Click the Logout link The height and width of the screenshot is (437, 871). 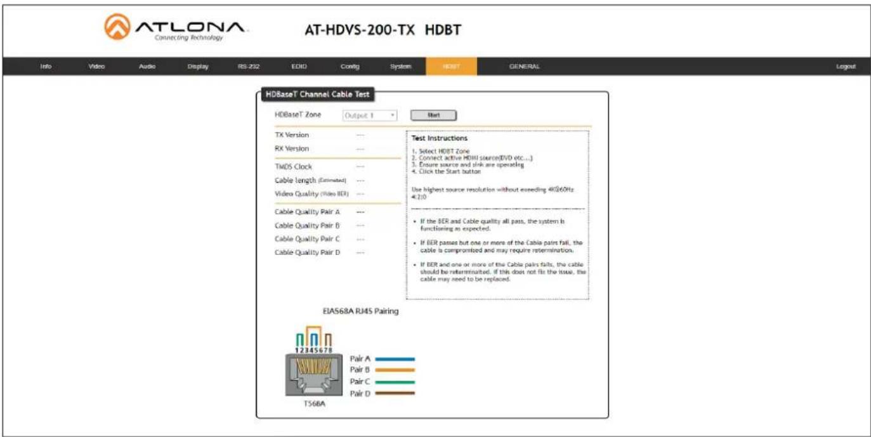846,67
